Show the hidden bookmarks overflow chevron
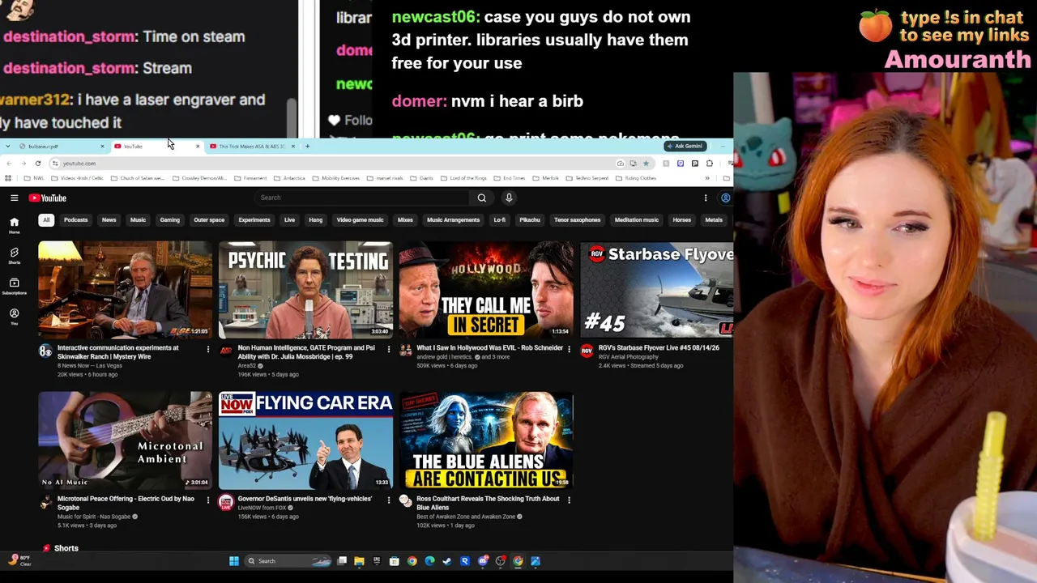This screenshot has width=1037, height=583. coord(707,178)
